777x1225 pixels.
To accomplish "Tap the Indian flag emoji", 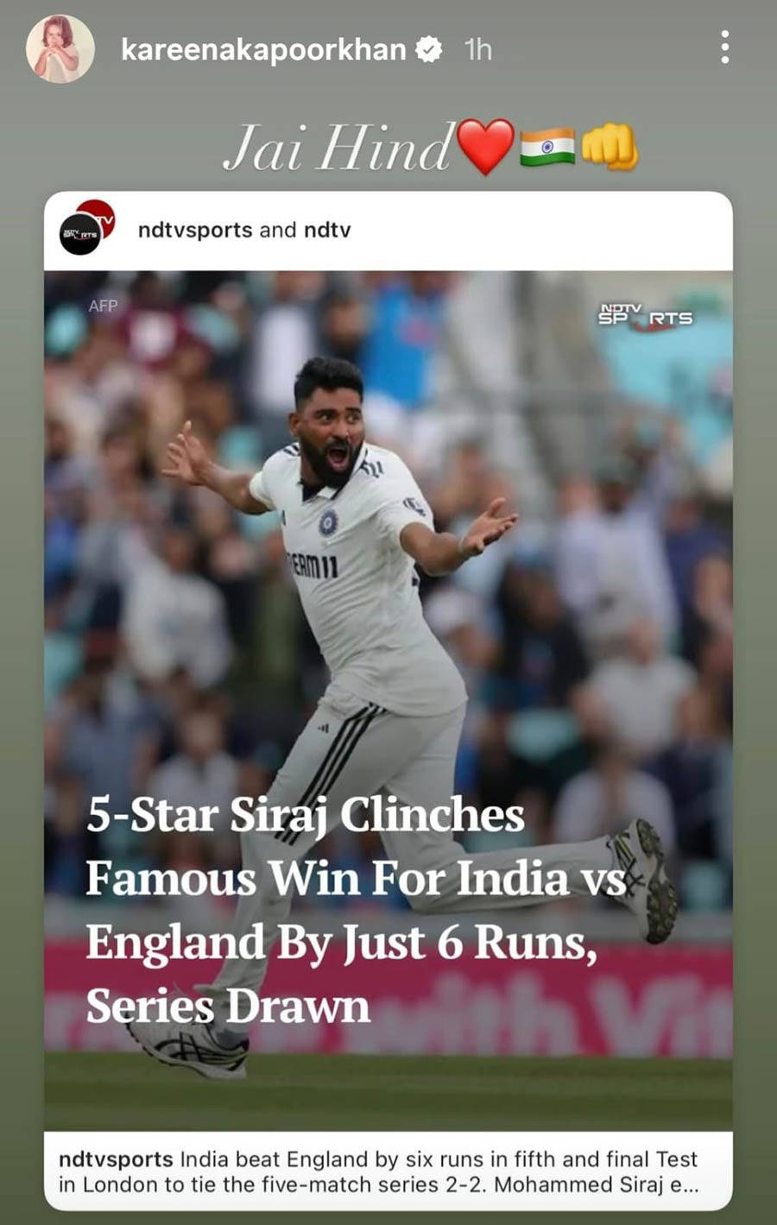I will (547, 148).
